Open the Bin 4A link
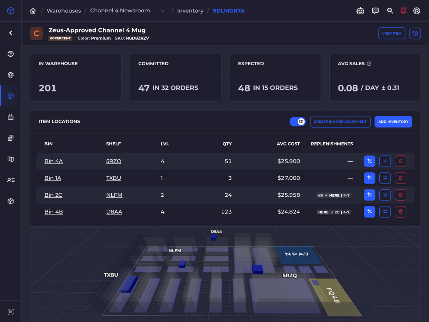The image size is (429, 322). 54,161
